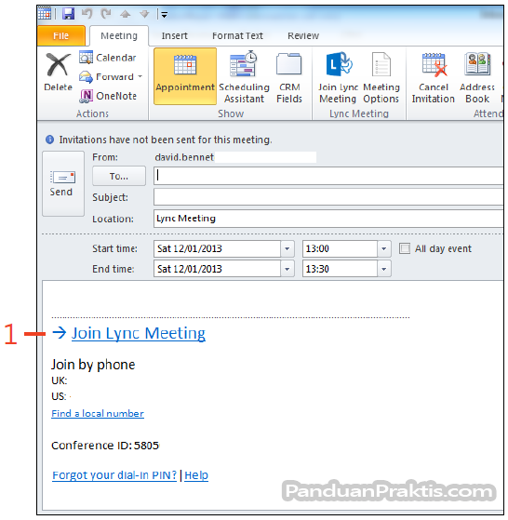Open the Insert ribbon tab
The height and width of the screenshot is (520, 508).
point(174,36)
